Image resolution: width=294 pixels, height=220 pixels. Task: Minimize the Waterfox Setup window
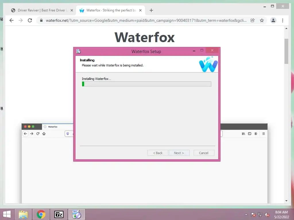pos(194,50)
